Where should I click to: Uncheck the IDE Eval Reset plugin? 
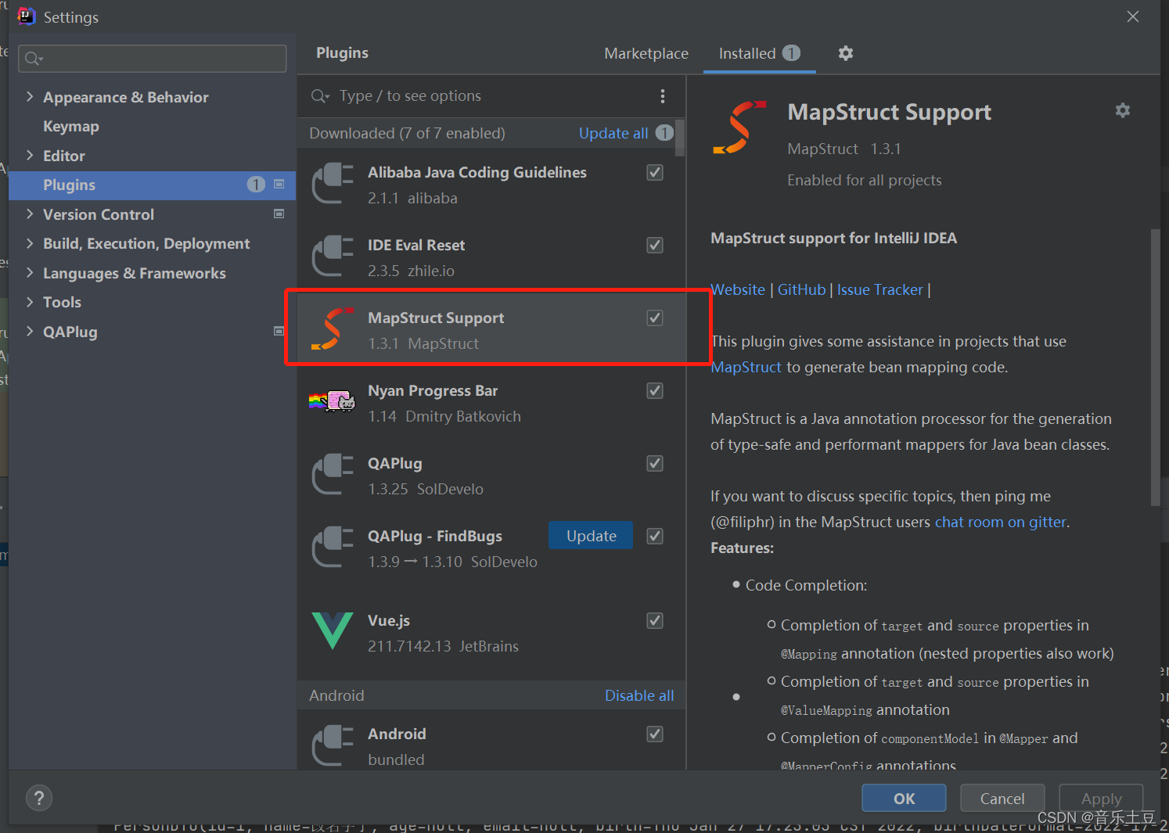[655, 245]
